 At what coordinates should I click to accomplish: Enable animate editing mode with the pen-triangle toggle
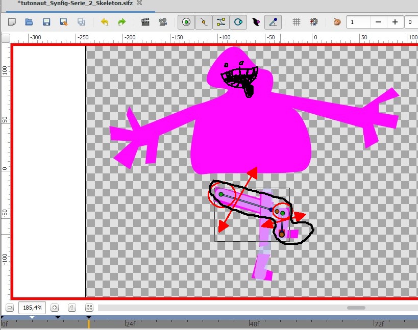click(273, 22)
